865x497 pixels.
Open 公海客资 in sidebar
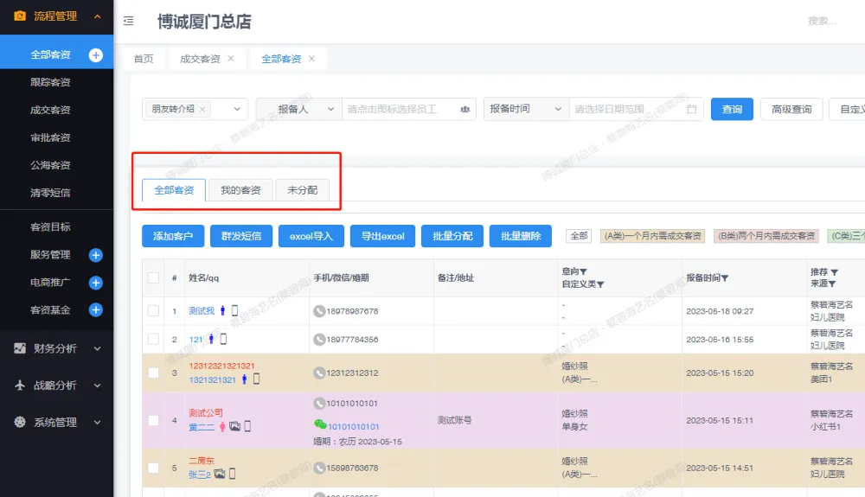point(50,165)
